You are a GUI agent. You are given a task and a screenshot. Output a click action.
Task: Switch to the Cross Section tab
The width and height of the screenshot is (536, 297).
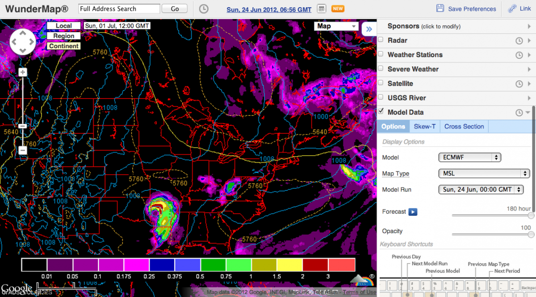tap(464, 127)
